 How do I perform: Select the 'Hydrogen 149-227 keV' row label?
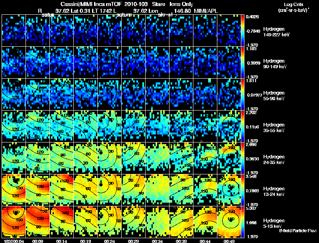click(276, 32)
